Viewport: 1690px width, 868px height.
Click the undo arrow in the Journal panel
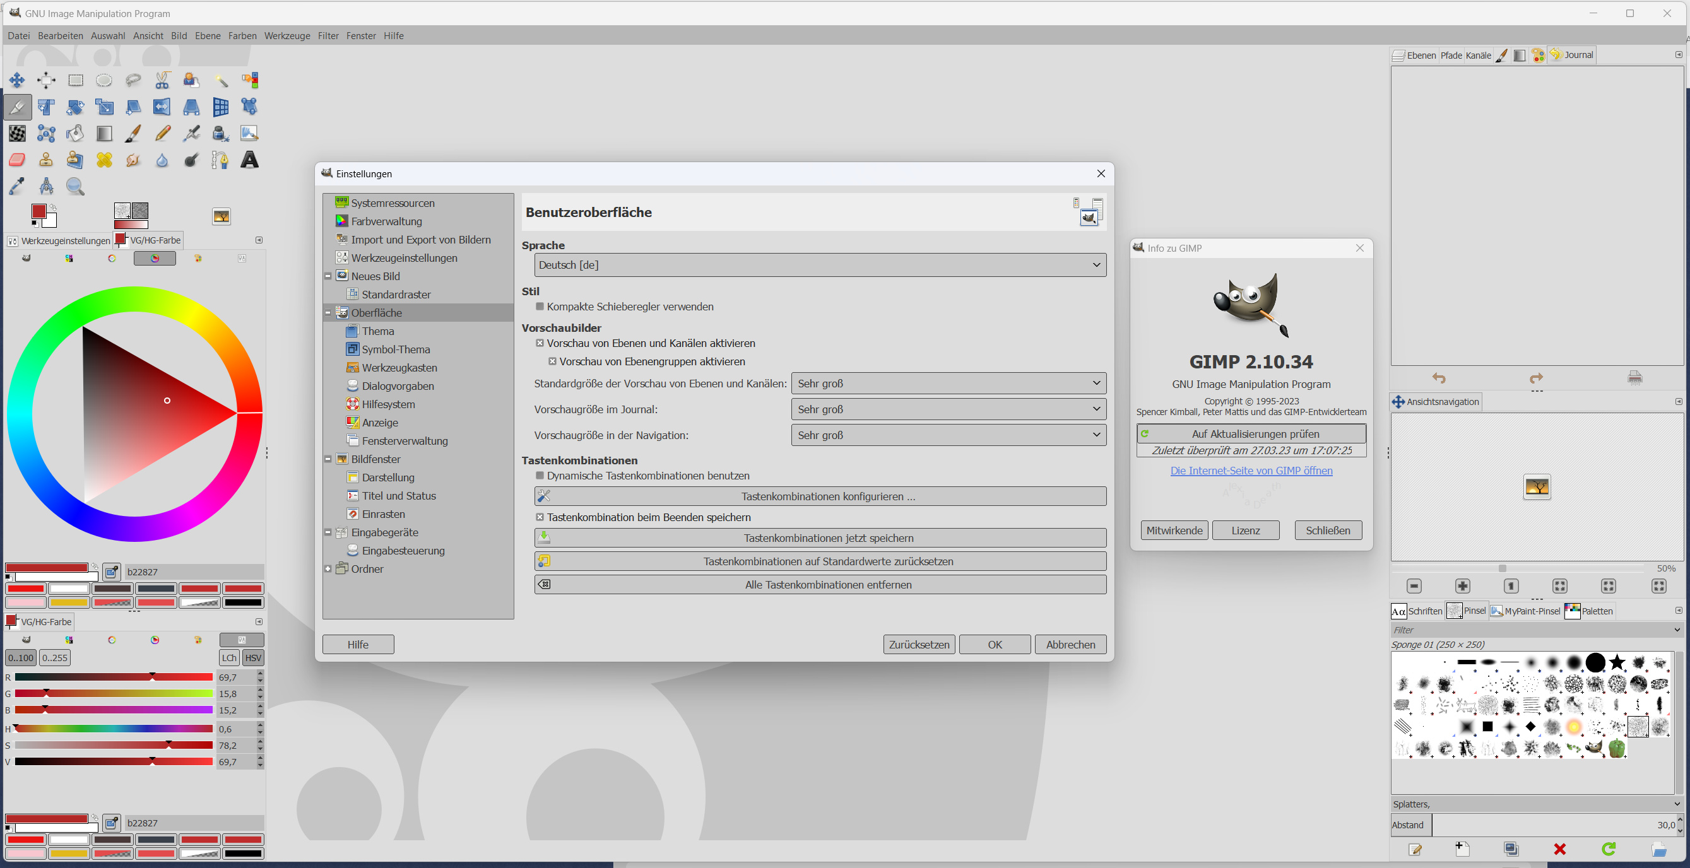click(1439, 378)
